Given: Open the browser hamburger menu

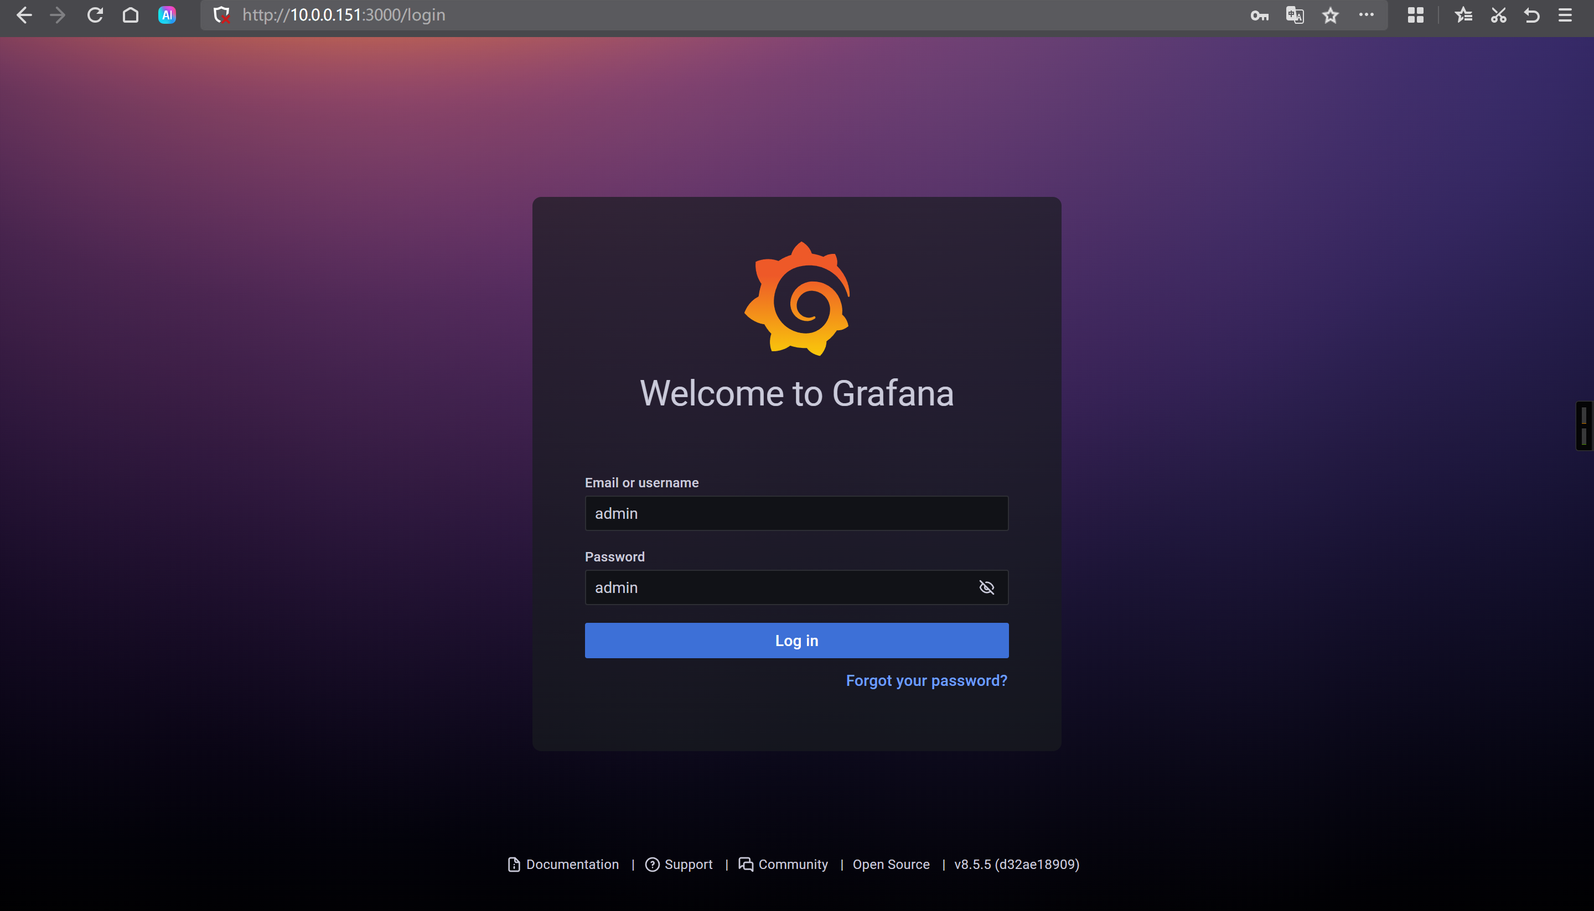Looking at the screenshot, I should [1565, 15].
